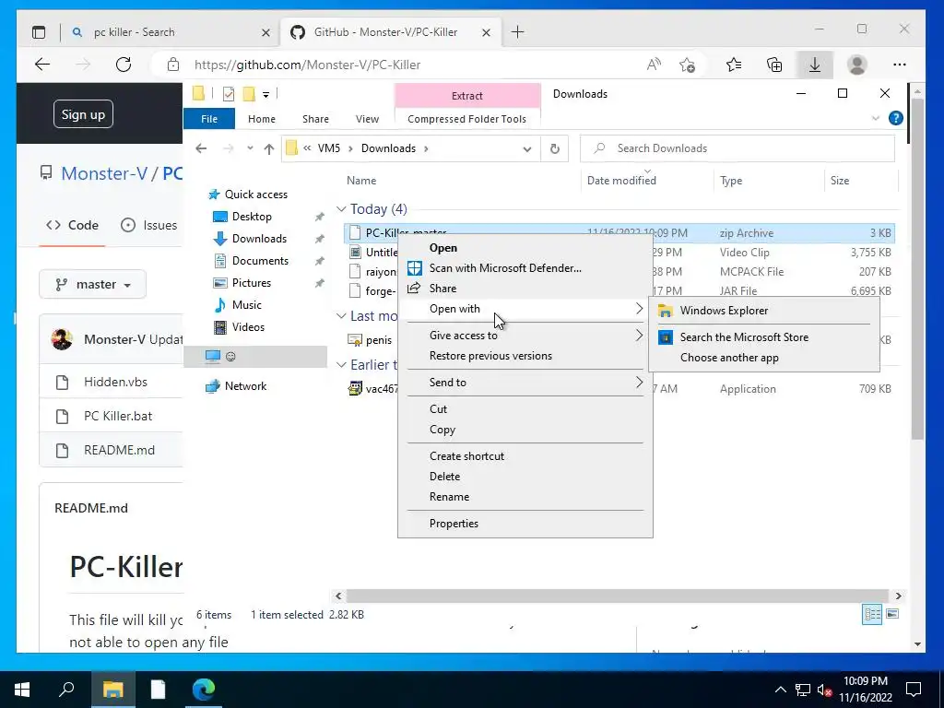Choose Create shortcut in context menu
Viewport: 944px width, 708px height.
click(x=525, y=455)
